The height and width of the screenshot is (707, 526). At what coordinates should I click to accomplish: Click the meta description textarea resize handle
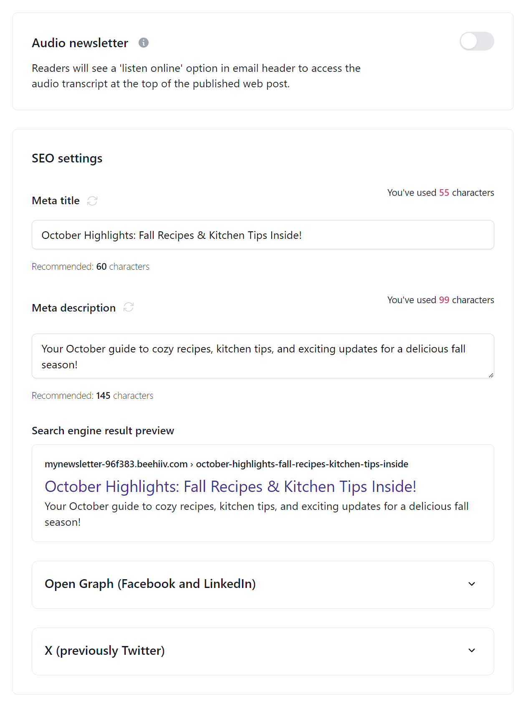491,375
